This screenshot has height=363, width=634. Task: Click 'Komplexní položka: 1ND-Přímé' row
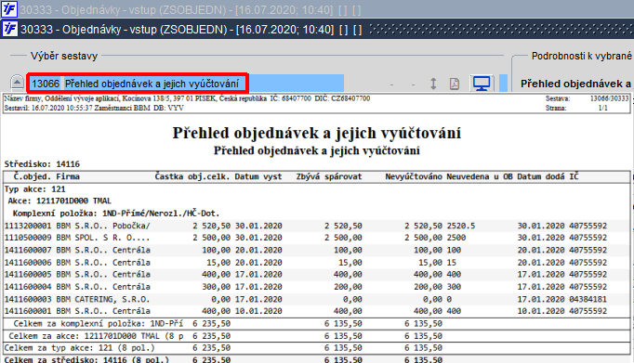tap(116, 214)
